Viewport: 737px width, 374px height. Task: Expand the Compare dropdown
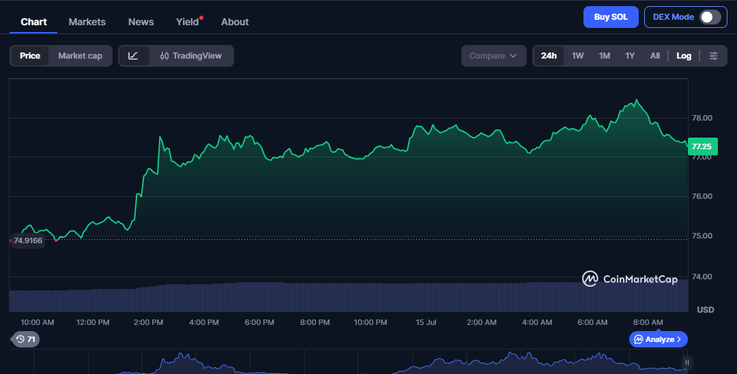tap(493, 56)
